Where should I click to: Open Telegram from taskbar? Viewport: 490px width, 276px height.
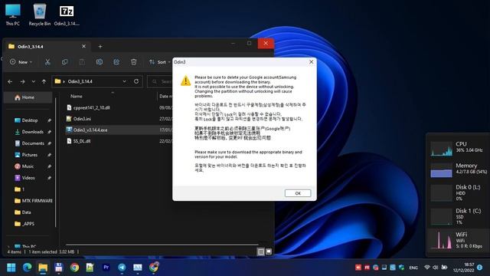(122, 268)
